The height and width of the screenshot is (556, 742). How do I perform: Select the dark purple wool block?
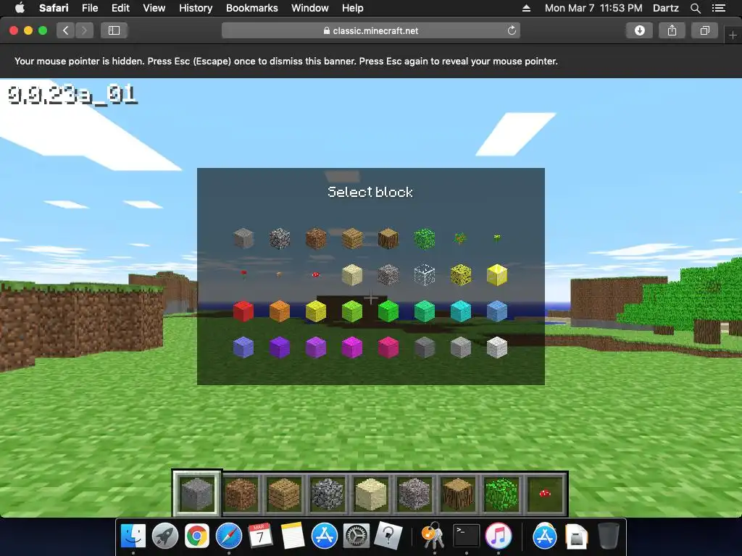(280, 347)
